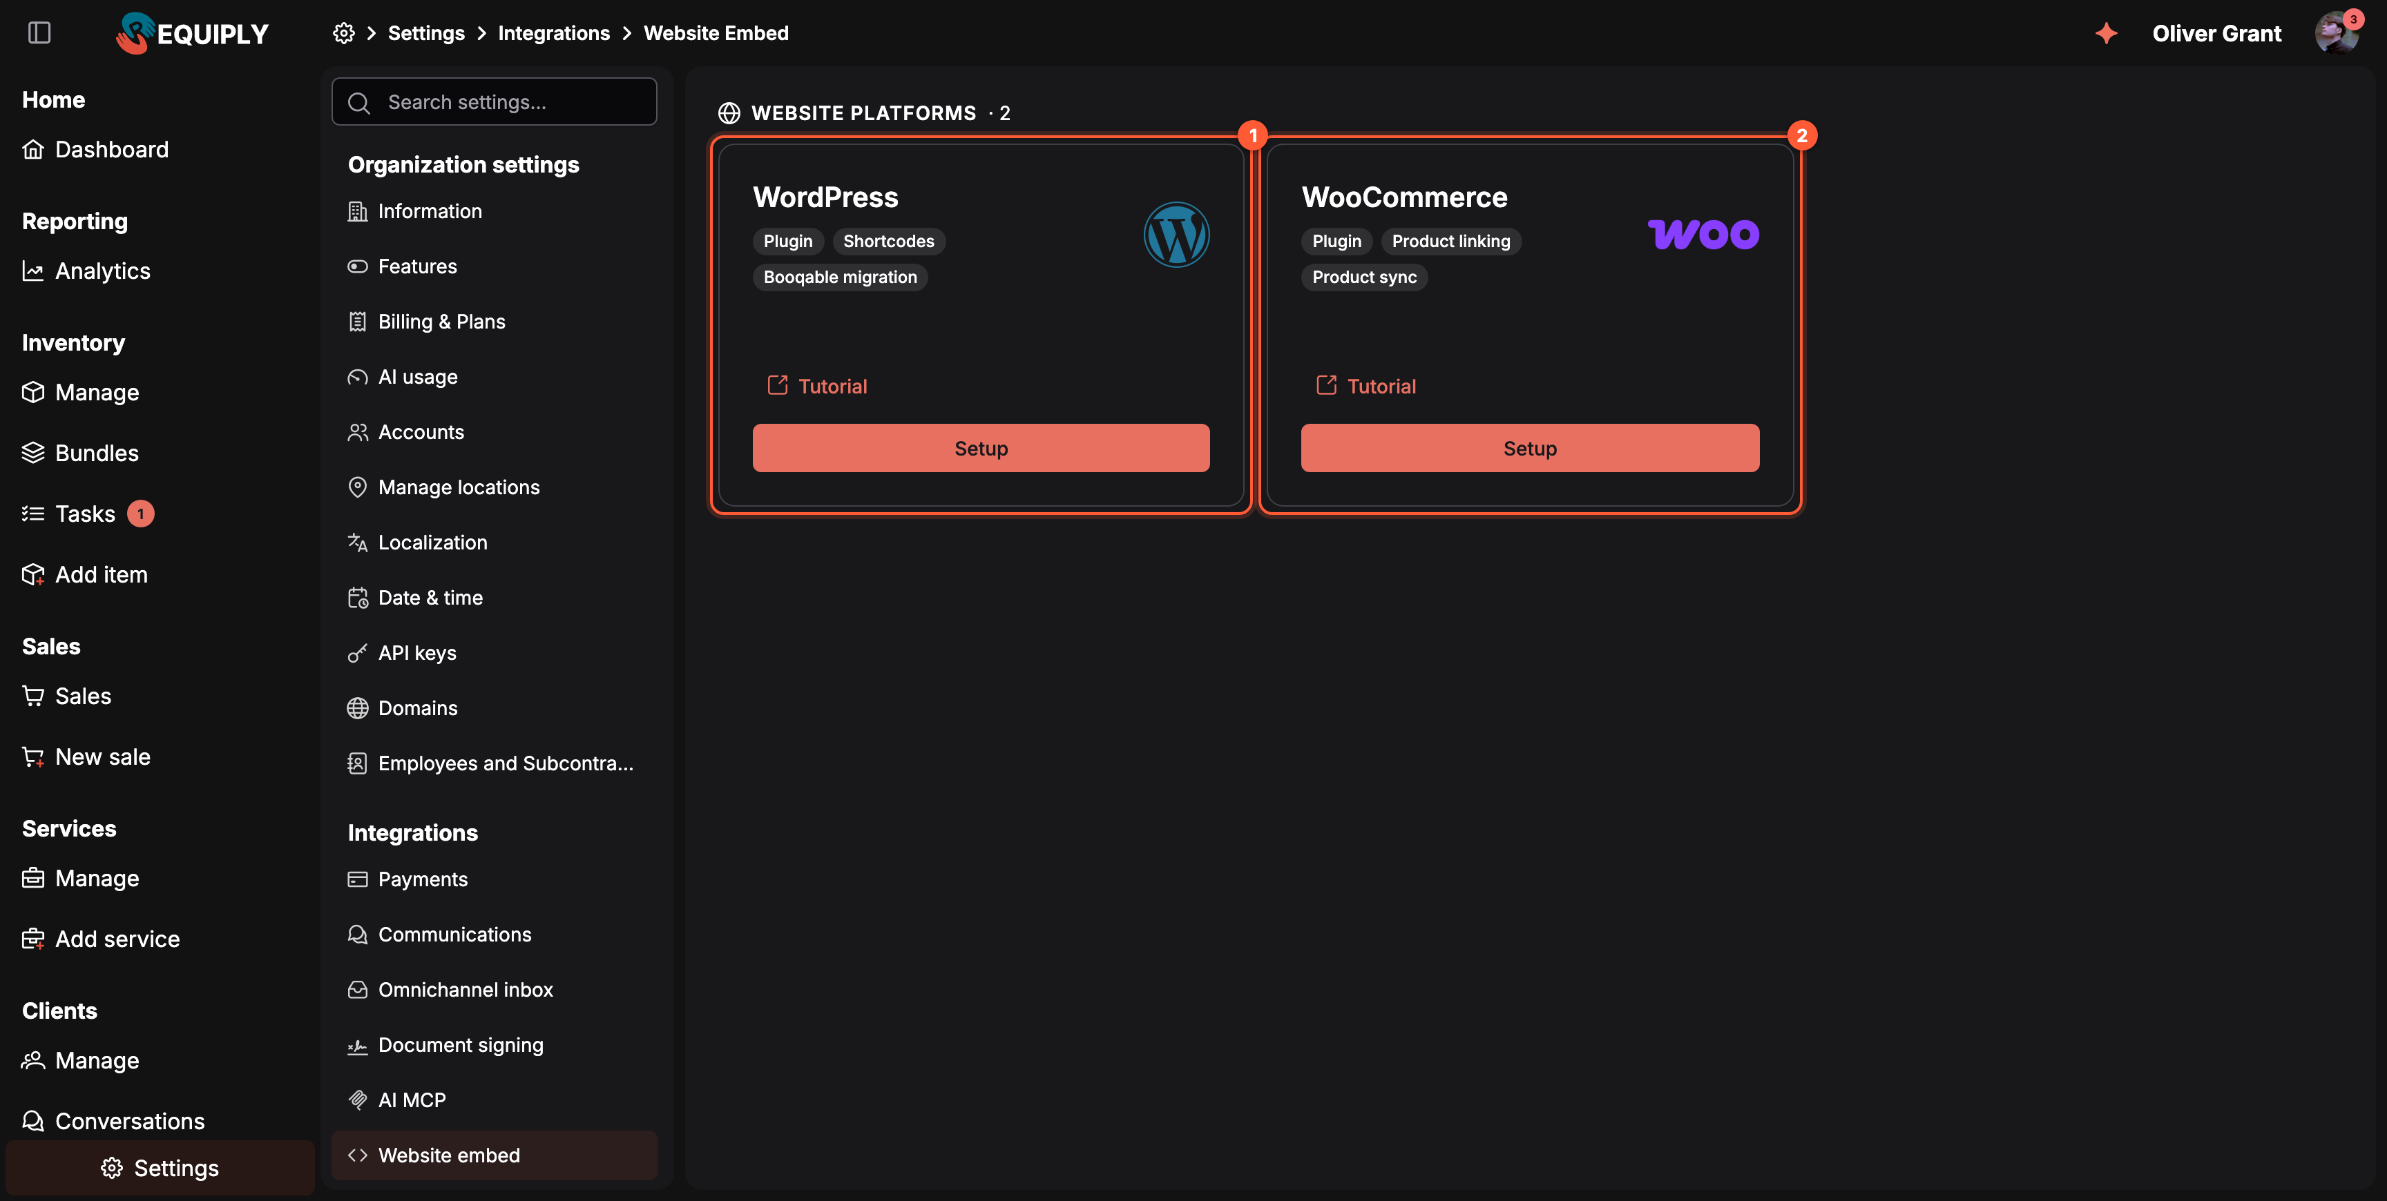Click the New sale cart icon
Image resolution: width=2387 pixels, height=1201 pixels.
(x=33, y=756)
